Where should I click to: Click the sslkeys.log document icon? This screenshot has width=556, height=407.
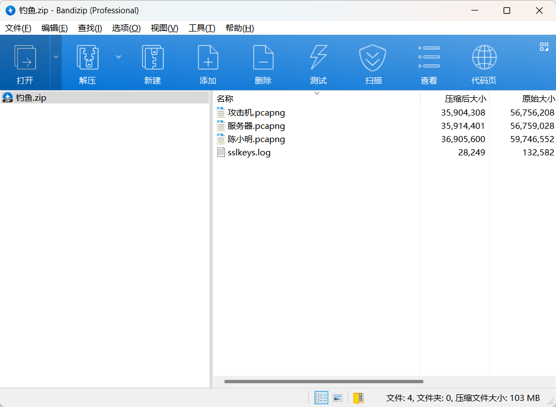click(x=221, y=152)
